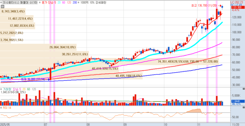The image size is (245, 126).
Task: Click the 07 month axis label
Action: [x=46, y=124]
